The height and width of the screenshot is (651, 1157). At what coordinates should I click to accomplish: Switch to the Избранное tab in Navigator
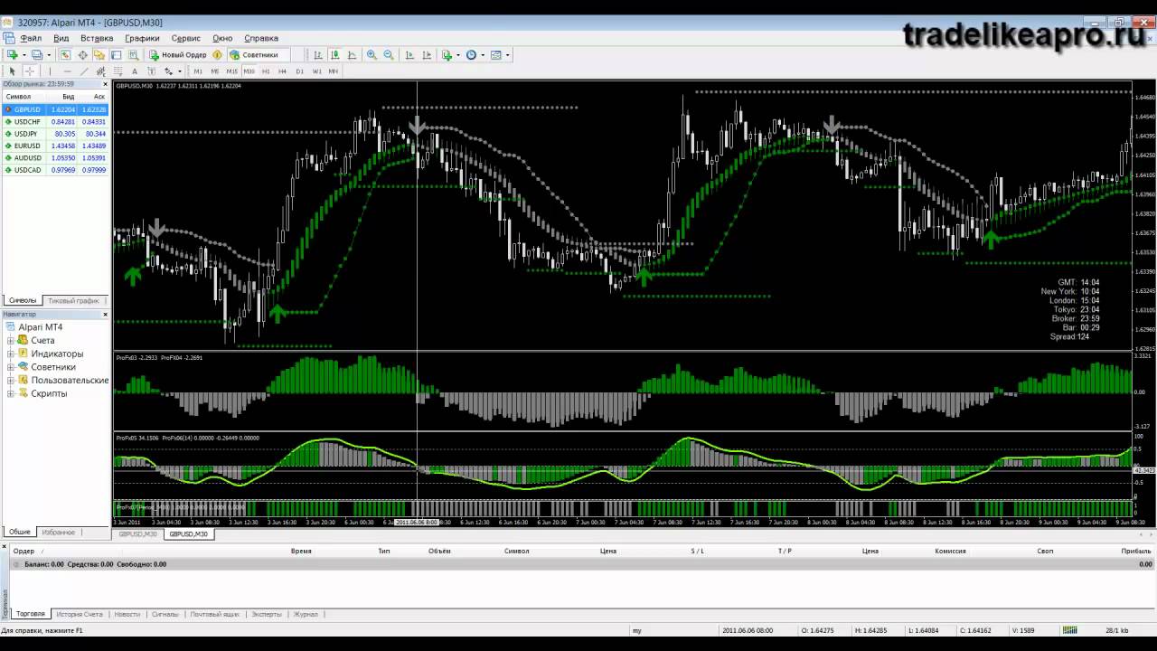(x=58, y=533)
